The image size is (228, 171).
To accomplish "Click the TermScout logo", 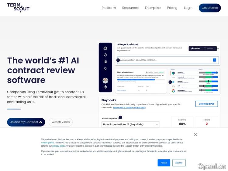I will [19, 8].
